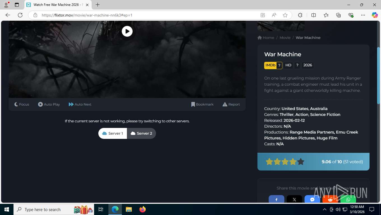Share movie on Facebook
This screenshot has width=381, height=215.
click(277, 199)
